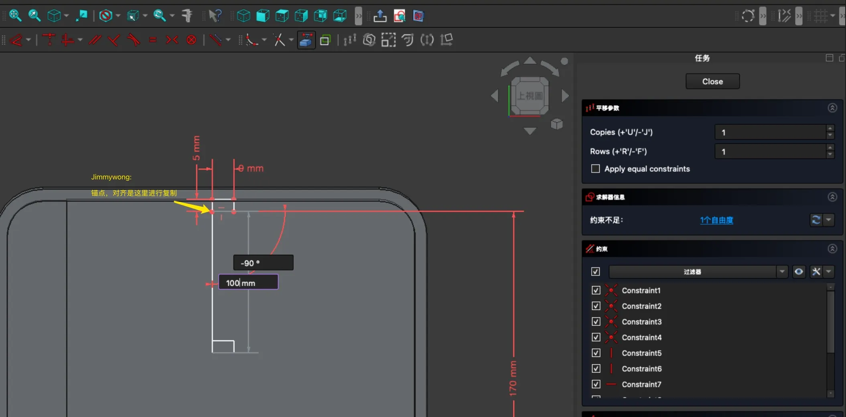Increase the Copies count with up arrow

830,128
